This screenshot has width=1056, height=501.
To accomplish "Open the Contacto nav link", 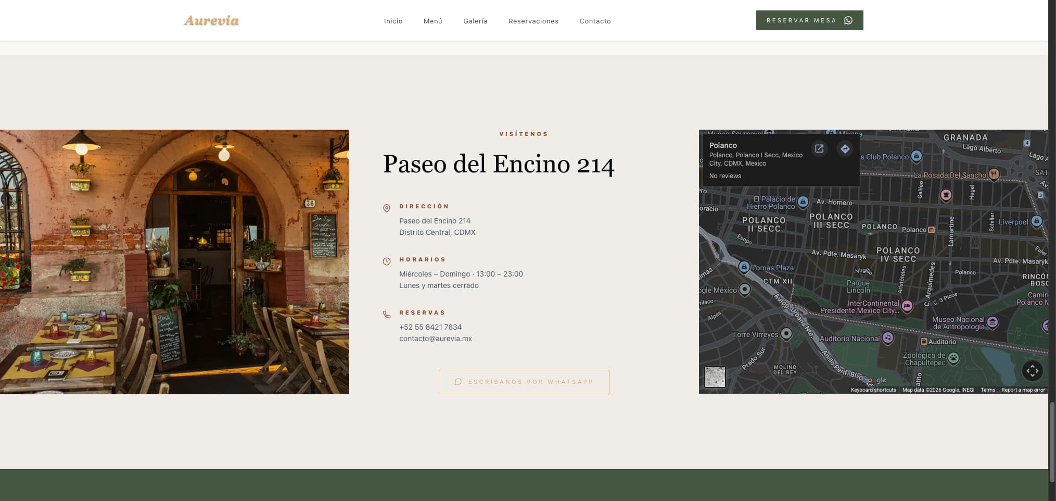I will [595, 21].
